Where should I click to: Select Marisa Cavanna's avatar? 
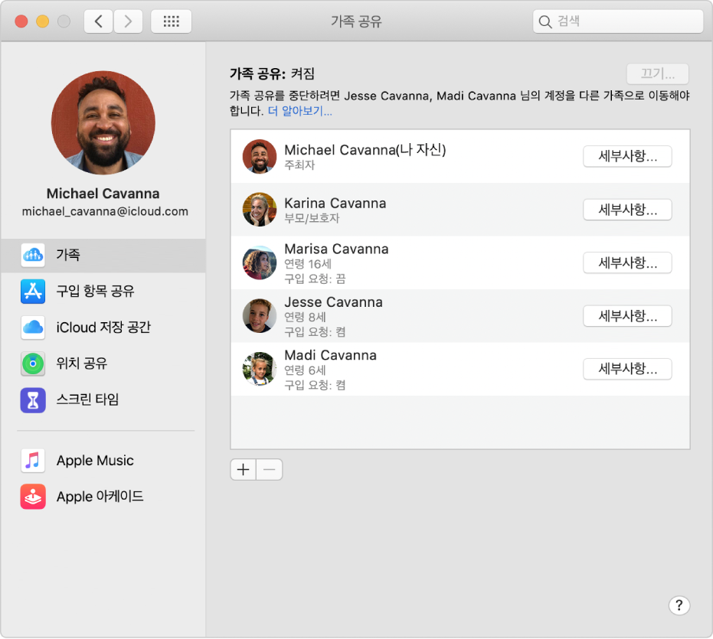260,262
